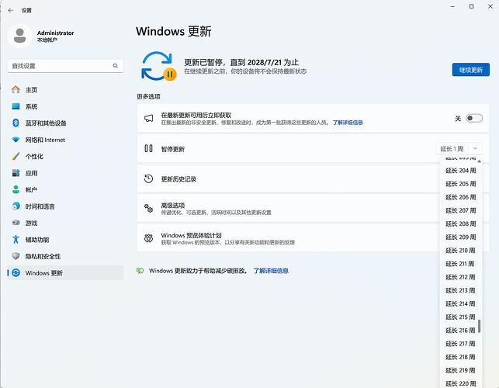Pick 延长 208 周 in the dropdown
The image size is (499, 388).
(460, 223)
